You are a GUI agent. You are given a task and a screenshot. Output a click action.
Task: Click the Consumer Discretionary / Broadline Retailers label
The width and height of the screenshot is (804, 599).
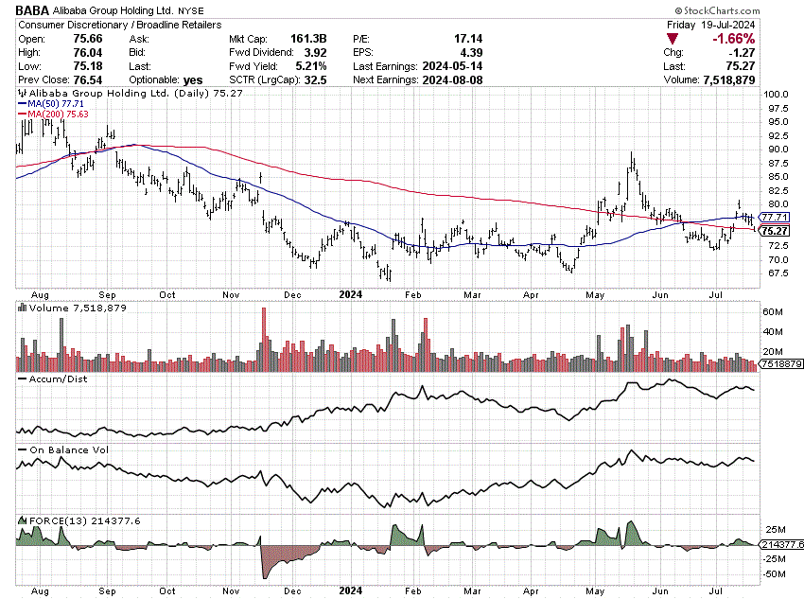(120, 25)
